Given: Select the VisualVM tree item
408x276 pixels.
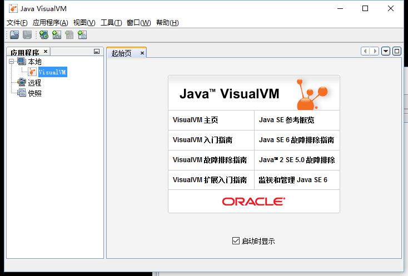Looking at the screenshot, I should tap(53, 72).
